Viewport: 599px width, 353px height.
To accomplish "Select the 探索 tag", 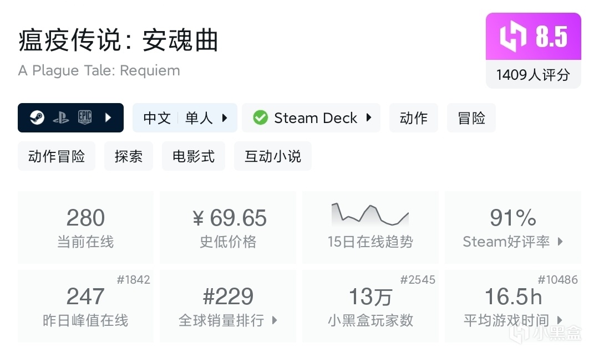I will tap(129, 156).
